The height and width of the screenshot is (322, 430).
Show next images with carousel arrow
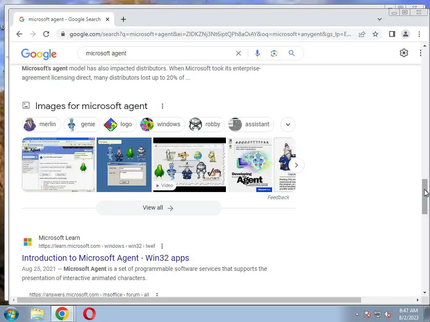[296, 165]
